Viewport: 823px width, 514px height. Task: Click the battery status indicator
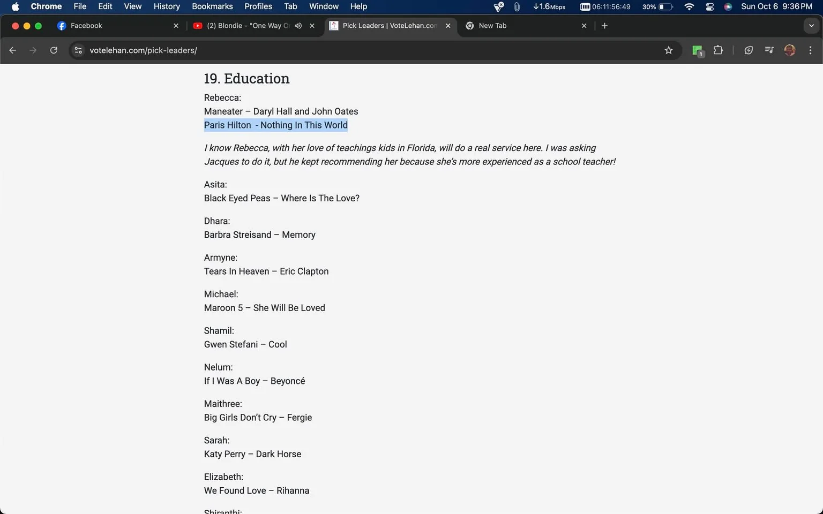coord(657,6)
